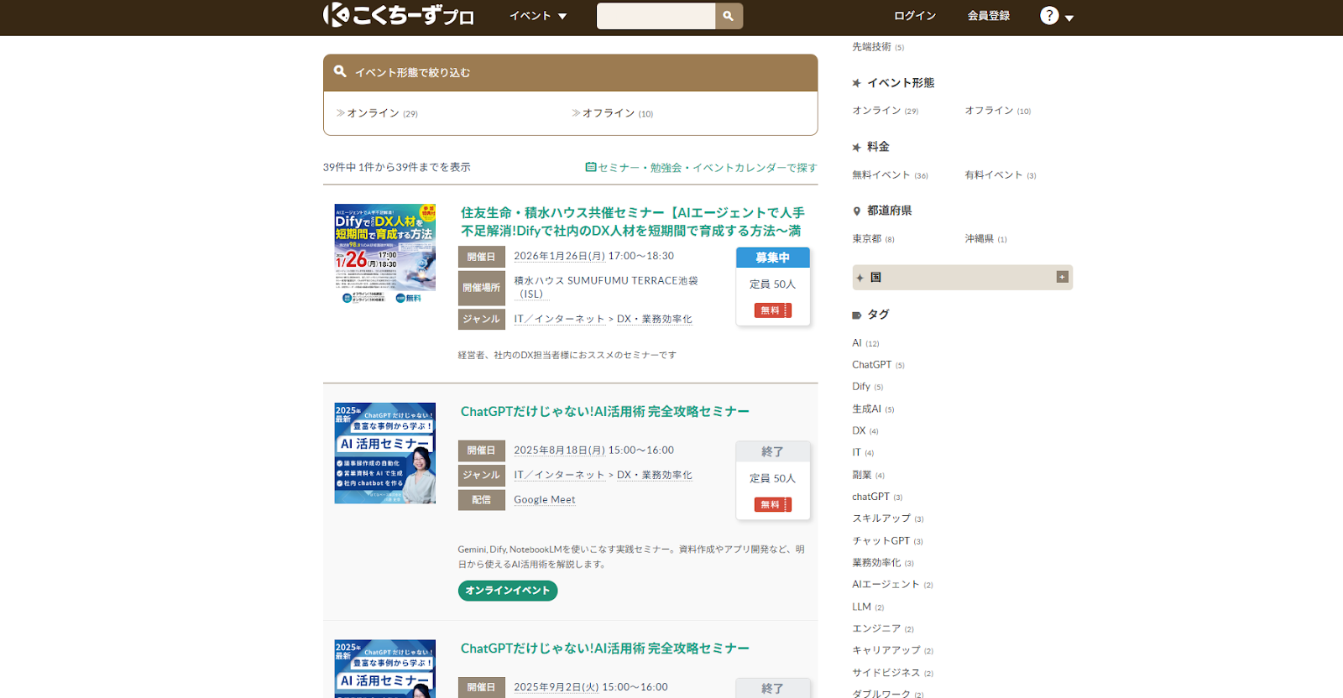Select sidebar オフライン (10) filter
Viewport: 1343px width, 698px height.
pyautogui.click(x=998, y=111)
